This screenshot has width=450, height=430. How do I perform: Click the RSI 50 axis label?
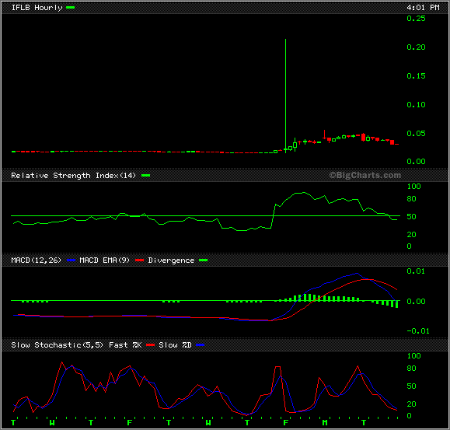coord(411,217)
